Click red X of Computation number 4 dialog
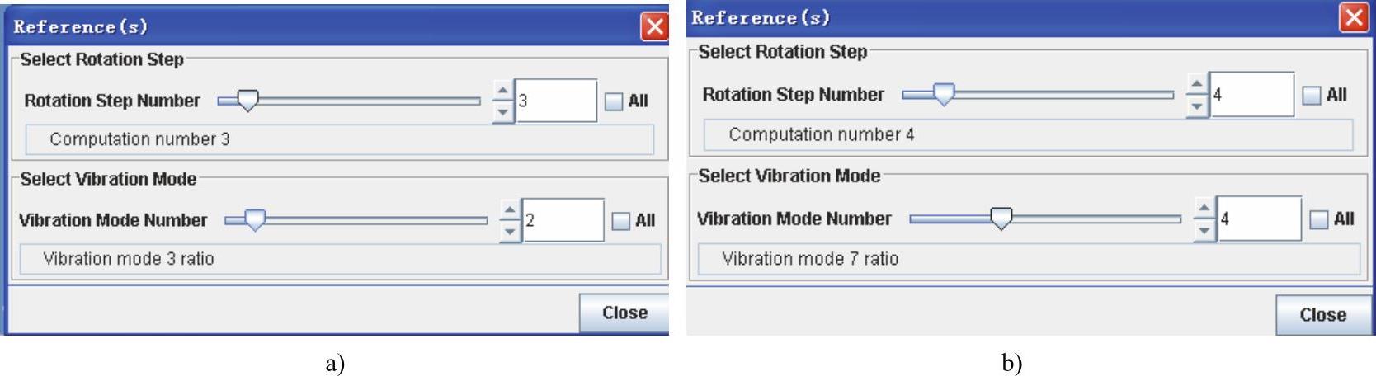 tap(1354, 18)
